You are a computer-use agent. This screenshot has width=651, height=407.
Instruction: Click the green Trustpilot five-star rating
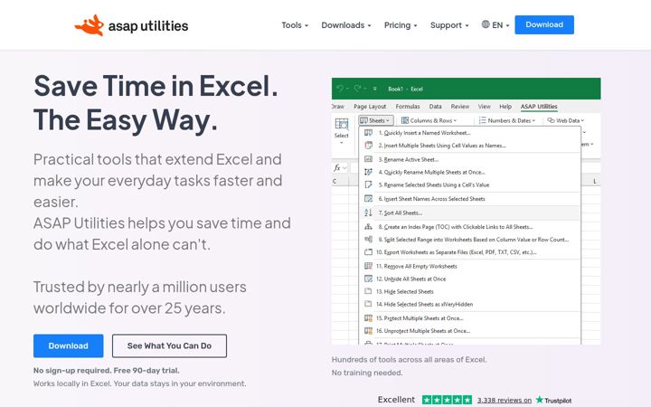(447, 400)
